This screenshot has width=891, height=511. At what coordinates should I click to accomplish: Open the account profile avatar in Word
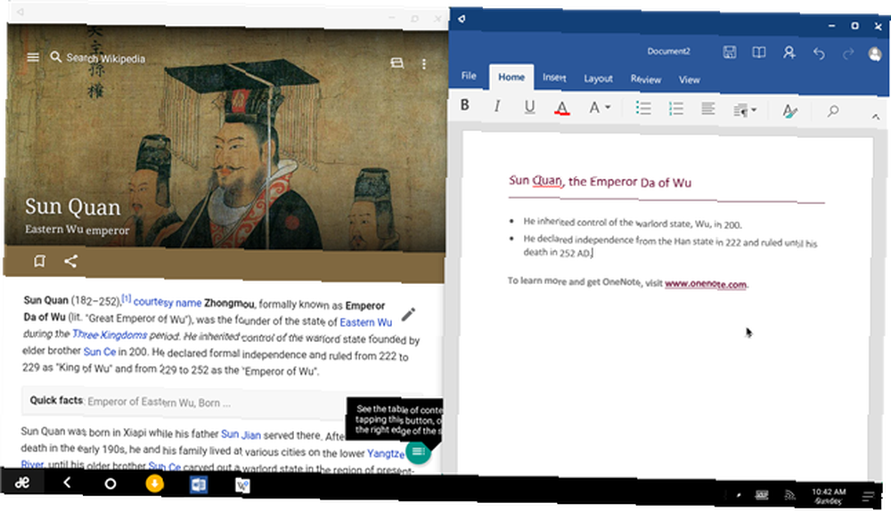tap(875, 54)
